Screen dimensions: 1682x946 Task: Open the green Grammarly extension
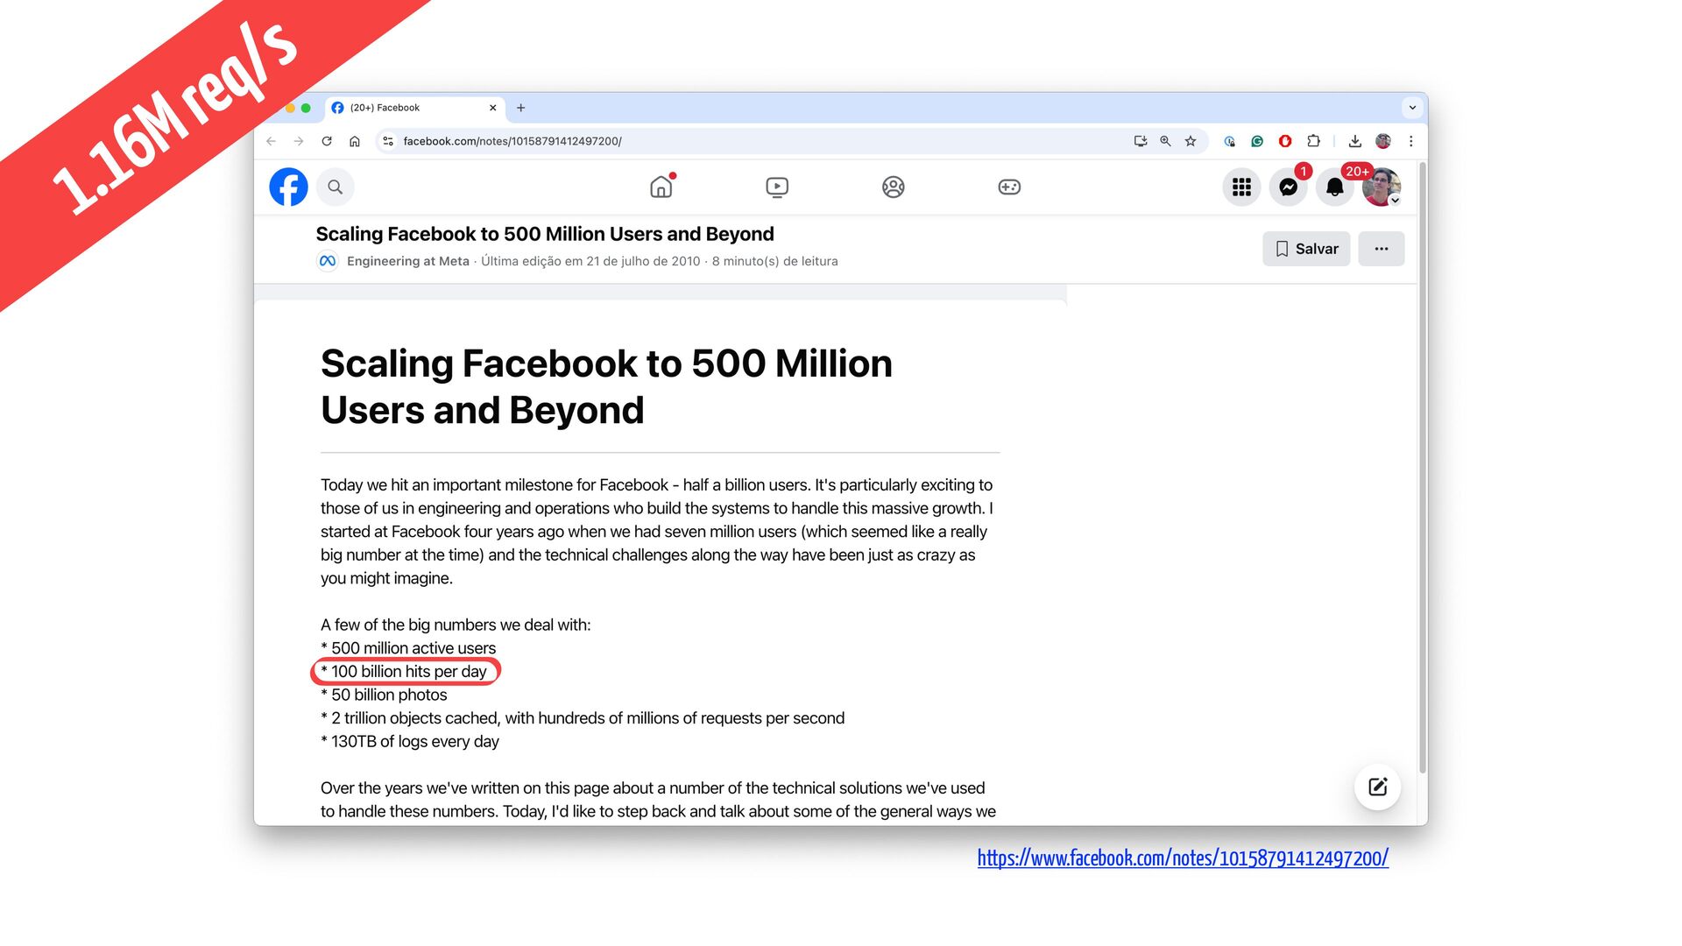pyautogui.click(x=1257, y=141)
